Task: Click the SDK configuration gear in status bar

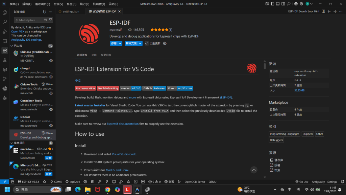Action: [x=85, y=182]
